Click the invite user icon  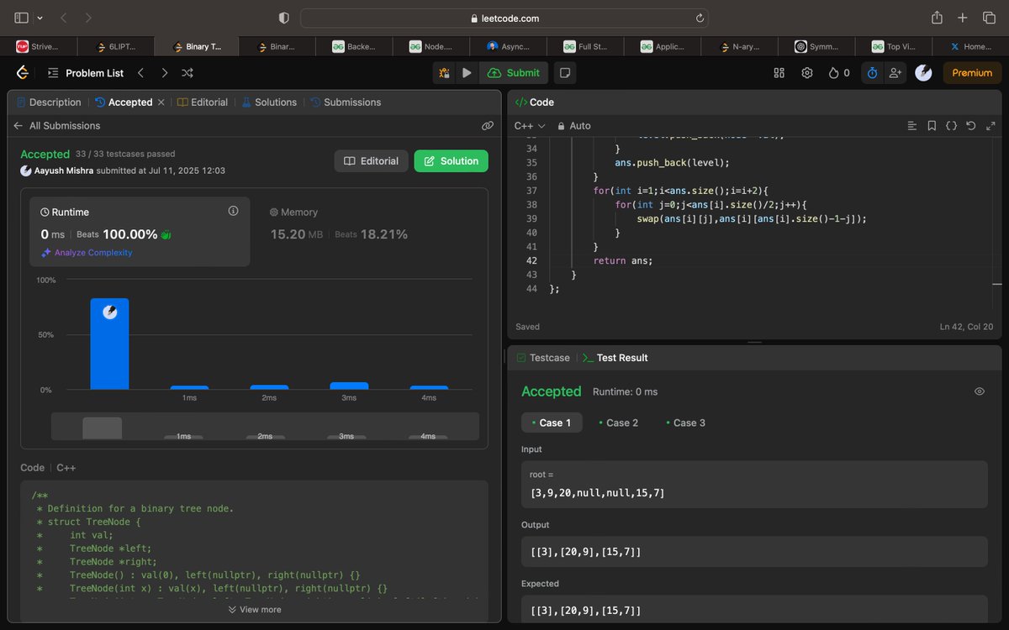tap(895, 73)
